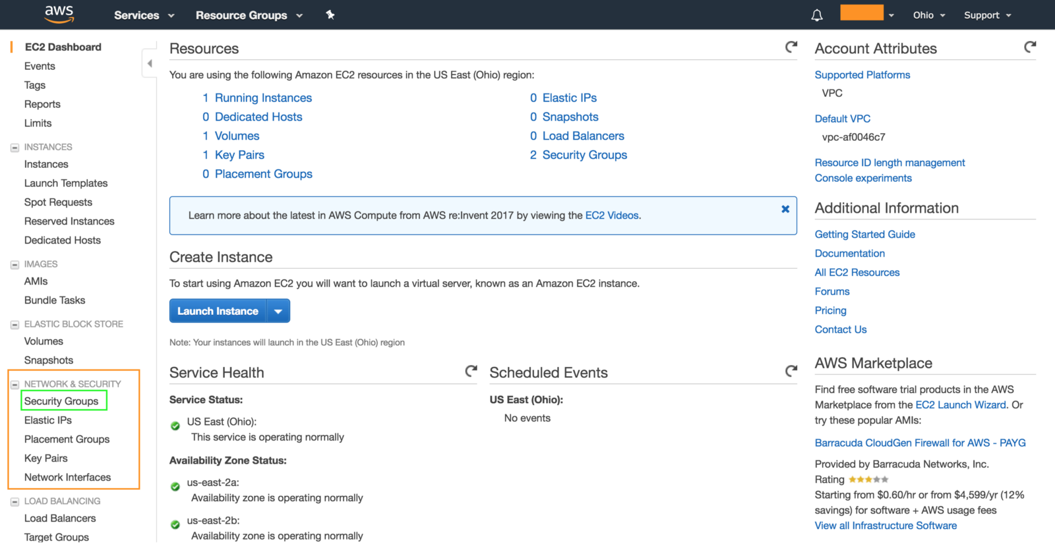Refresh the Service Health section
This screenshot has width=1055, height=548.
pyautogui.click(x=471, y=371)
